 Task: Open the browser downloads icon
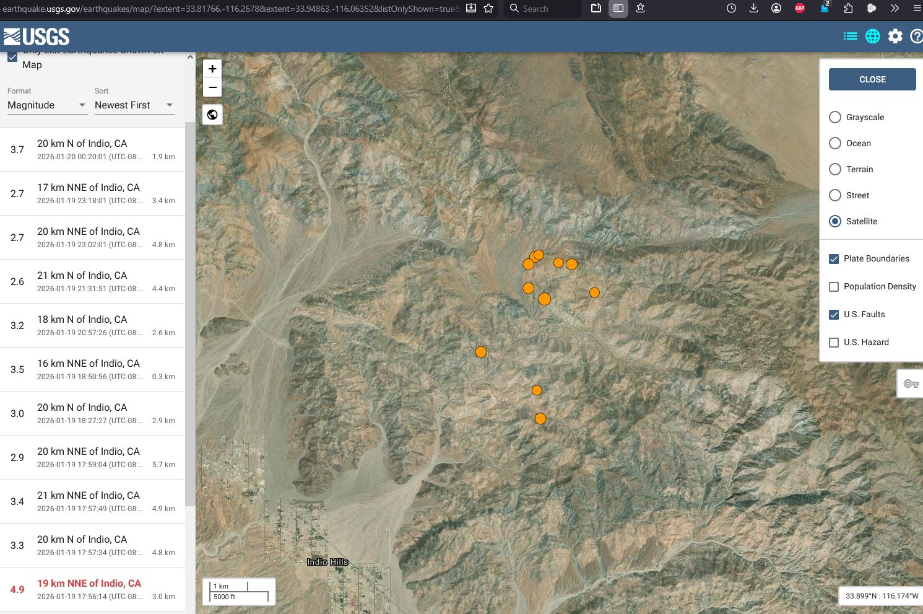click(753, 9)
